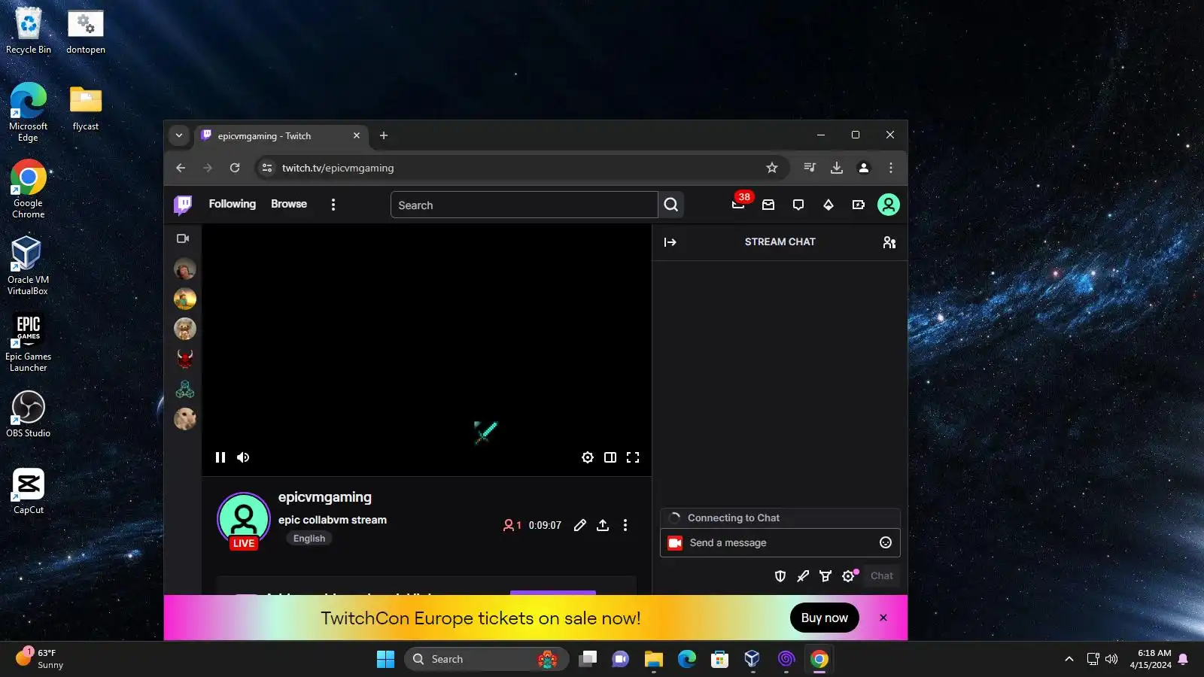Click the Twitch logo home icon

183,205
